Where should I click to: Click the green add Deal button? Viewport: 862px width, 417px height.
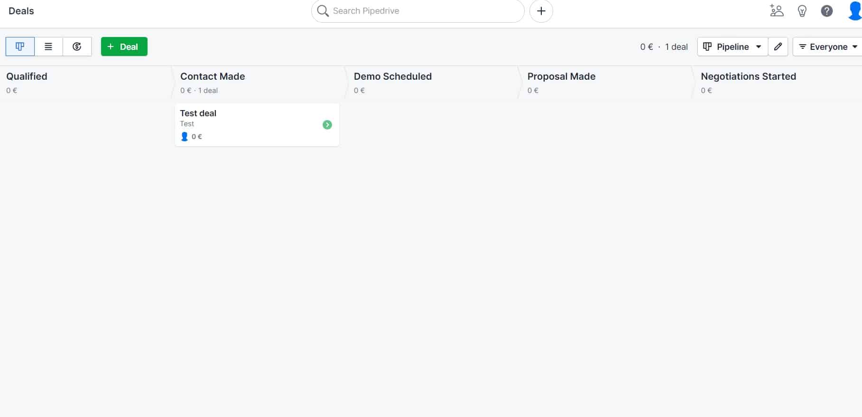click(124, 46)
